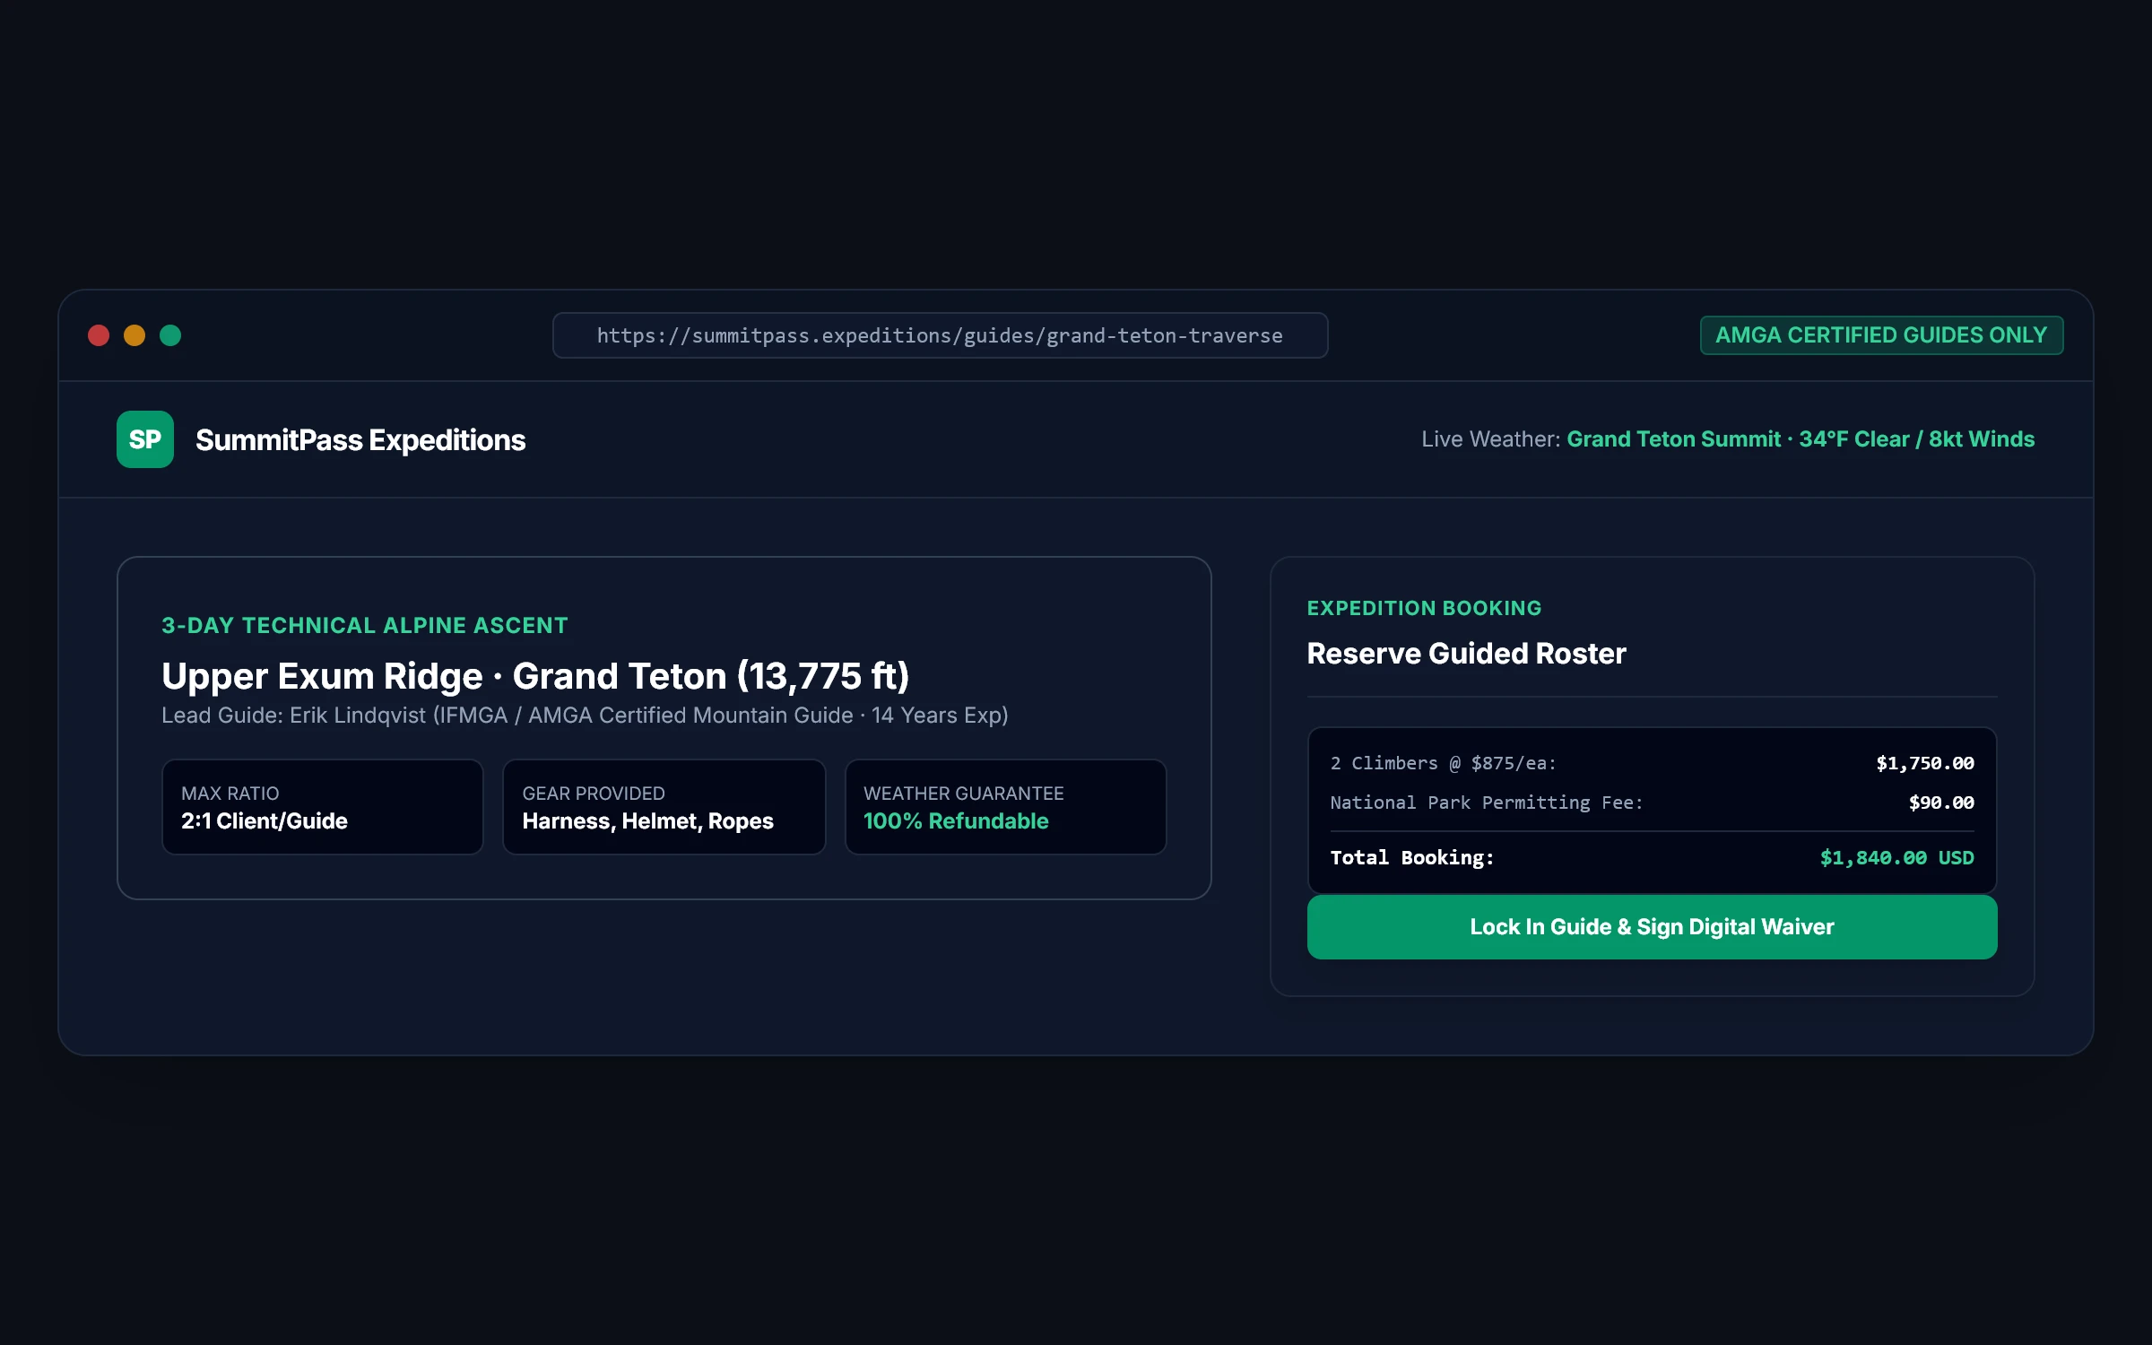Select the Max Ratio 2:1 Client/Guide card
The height and width of the screenshot is (1345, 2152).
[x=323, y=807]
